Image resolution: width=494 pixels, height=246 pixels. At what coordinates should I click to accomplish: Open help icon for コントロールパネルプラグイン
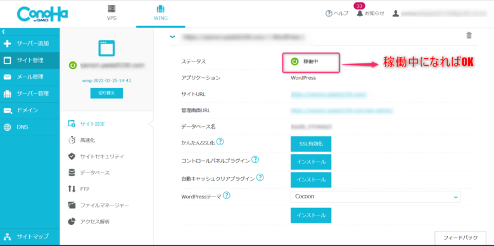(255, 160)
